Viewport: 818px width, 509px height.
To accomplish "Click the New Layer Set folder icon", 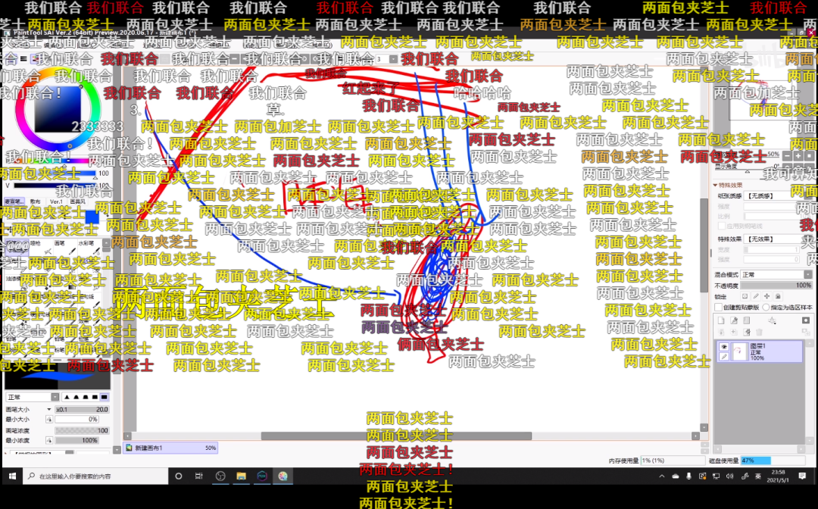I will coord(747,320).
